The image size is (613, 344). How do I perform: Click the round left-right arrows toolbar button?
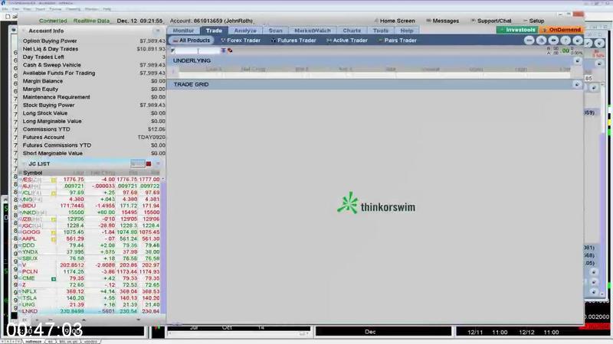tap(553, 41)
